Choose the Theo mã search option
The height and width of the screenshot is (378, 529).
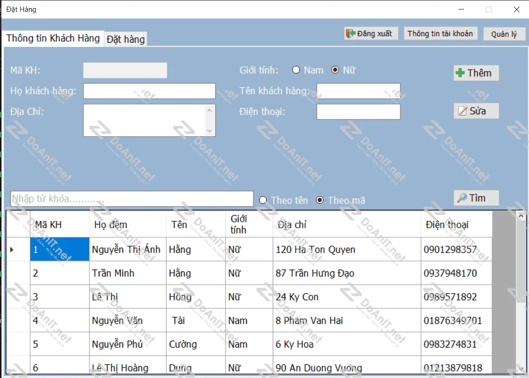320,200
